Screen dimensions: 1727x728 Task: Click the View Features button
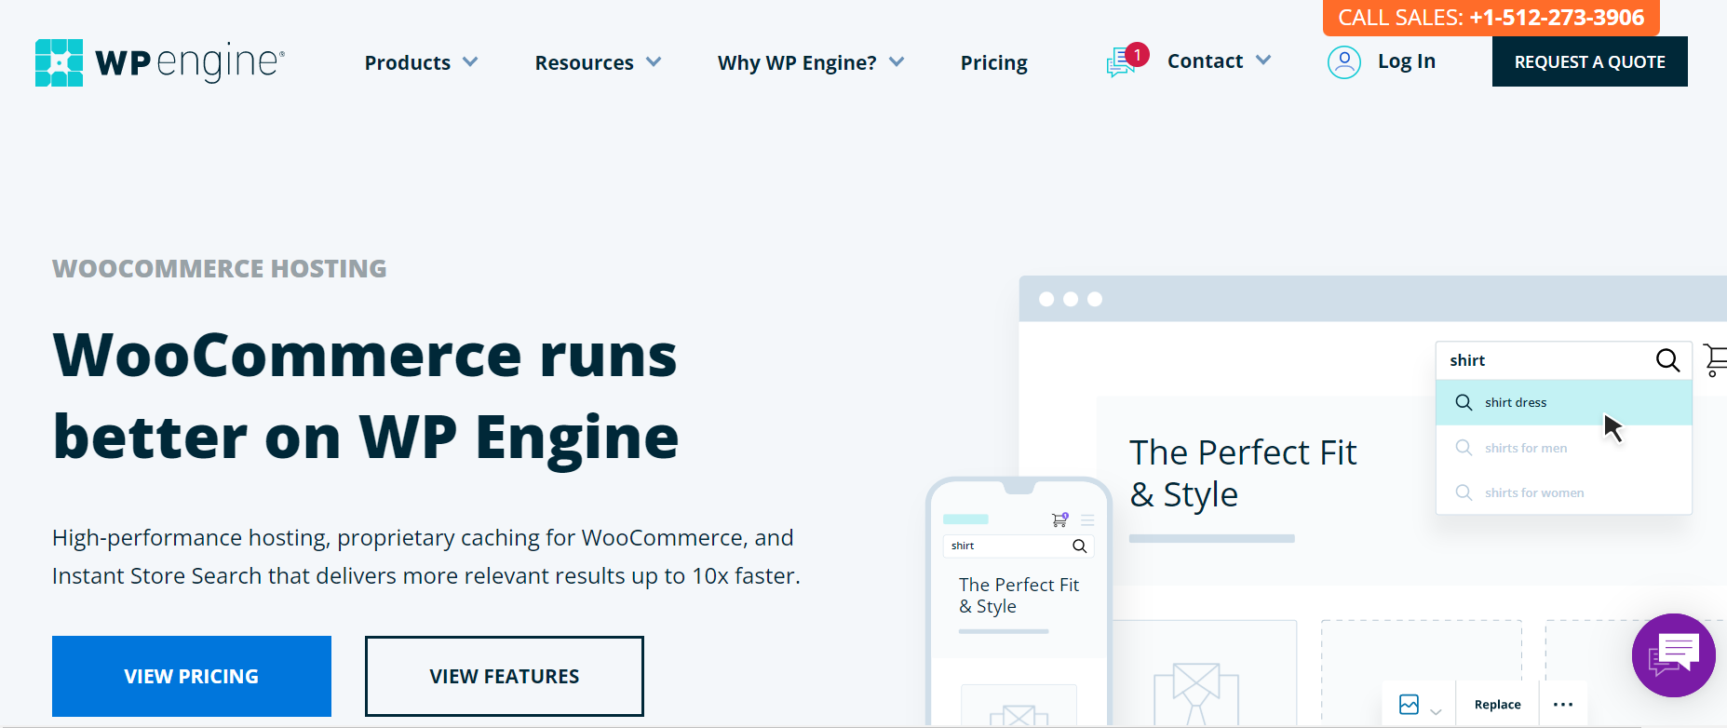pyautogui.click(x=505, y=676)
